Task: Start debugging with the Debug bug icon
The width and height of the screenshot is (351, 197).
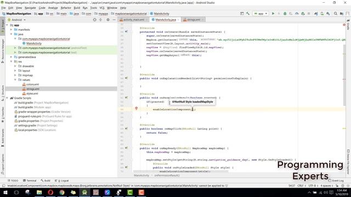Action: coord(285,14)
